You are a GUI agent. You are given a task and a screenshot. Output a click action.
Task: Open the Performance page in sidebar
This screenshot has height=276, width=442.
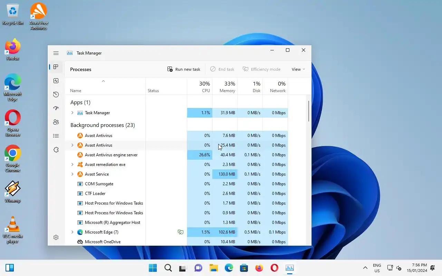click(x=56, y=81)
